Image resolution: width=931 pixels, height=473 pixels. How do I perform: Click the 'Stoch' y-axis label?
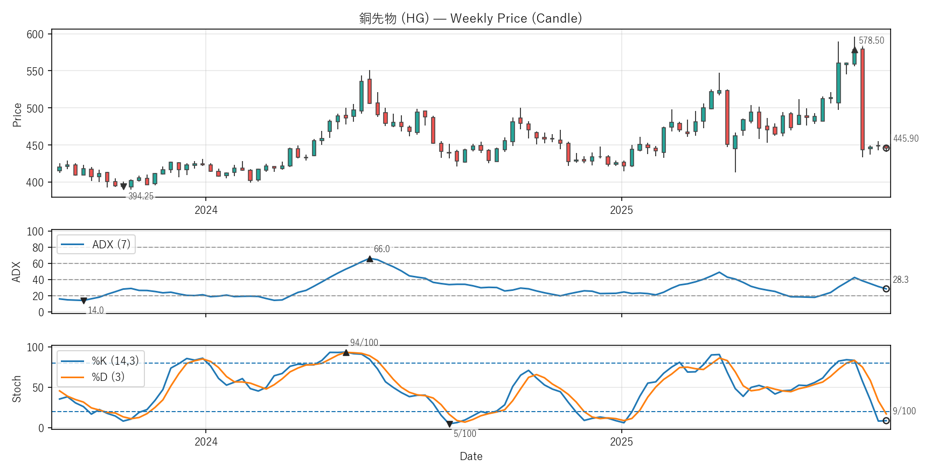coord(17,389)
